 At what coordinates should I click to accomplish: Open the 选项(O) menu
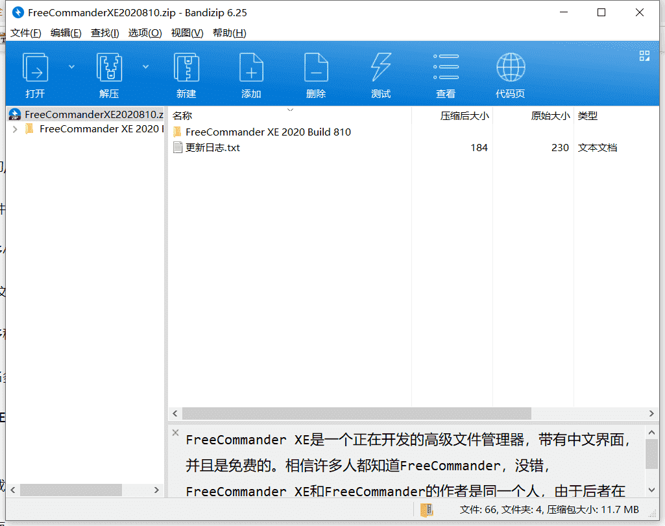tap(145, 33)
